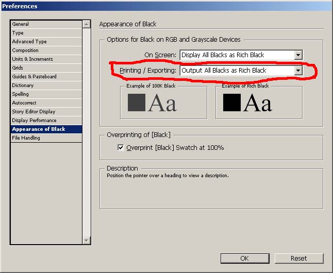Click the Rich Black Aa sample text
Viewport: 333px width, 273px height.
(x=258, y=103)
